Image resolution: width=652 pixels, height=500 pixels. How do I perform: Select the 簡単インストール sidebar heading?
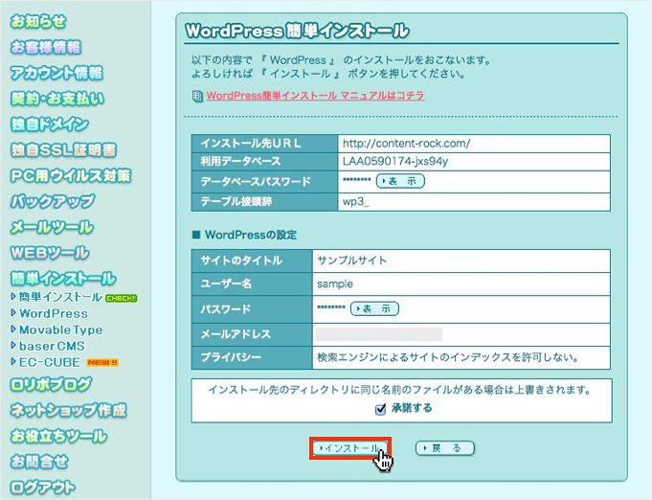click(x=63, y=279)
